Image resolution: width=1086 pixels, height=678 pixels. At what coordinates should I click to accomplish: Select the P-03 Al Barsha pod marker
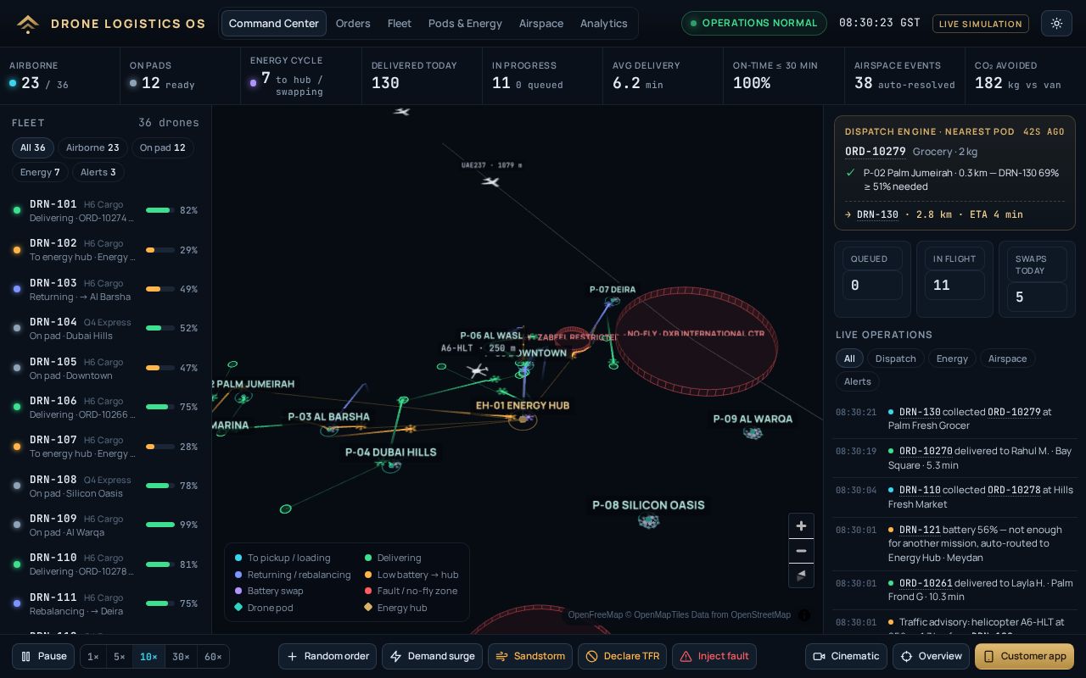point(329,431)
